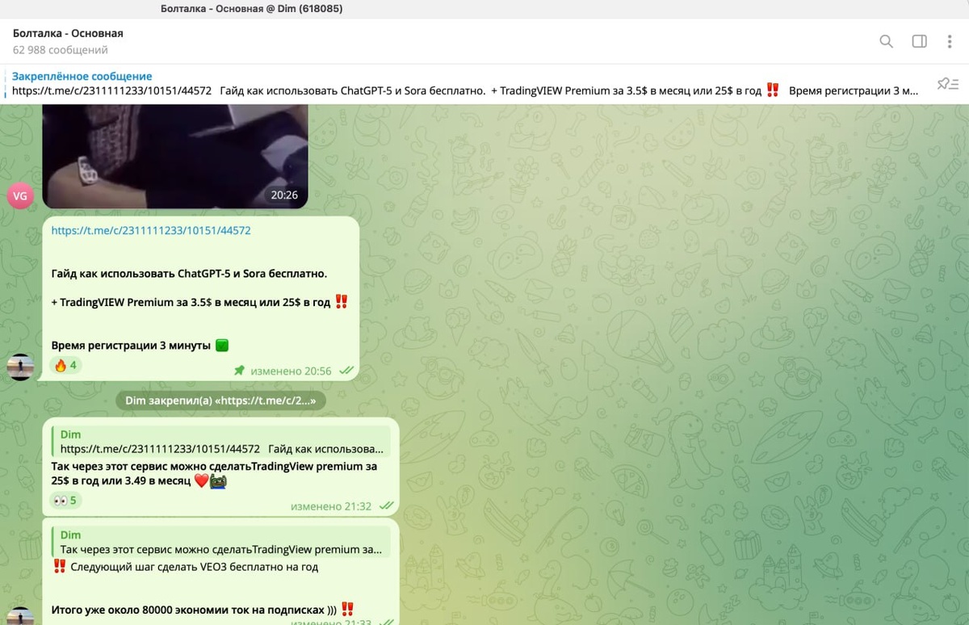The height and width of the screenshot is (625, 969).
Task: Open the three-dot chat menu
Action: (950, 41)
